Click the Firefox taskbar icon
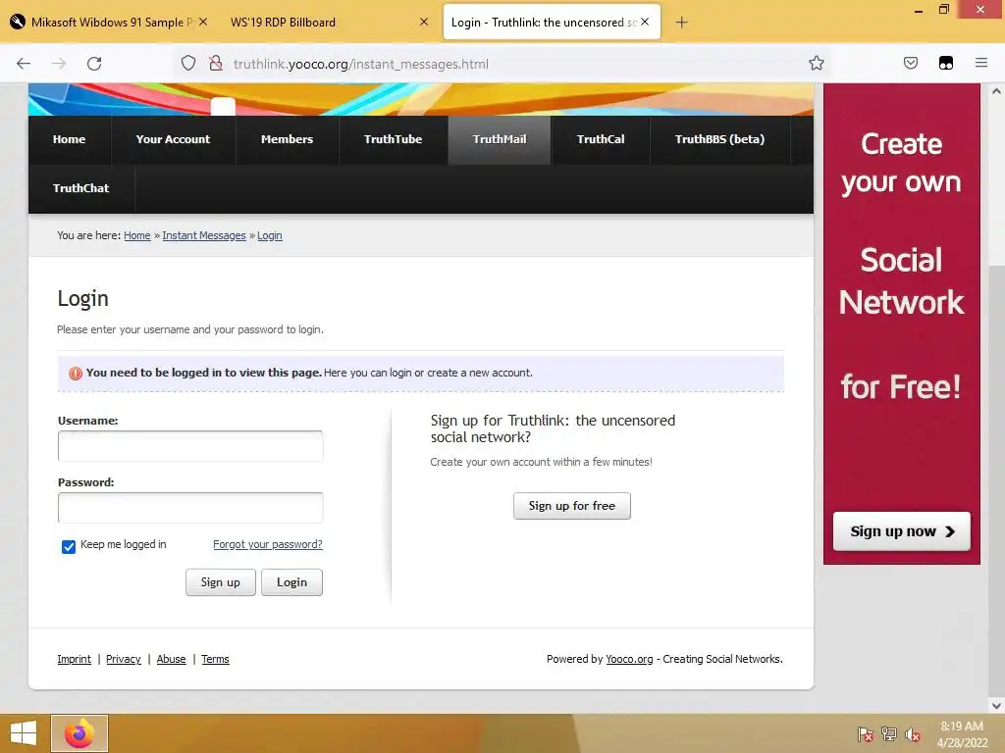The height and width of the screenshot is (753, 1005). [x=79, y=733]
